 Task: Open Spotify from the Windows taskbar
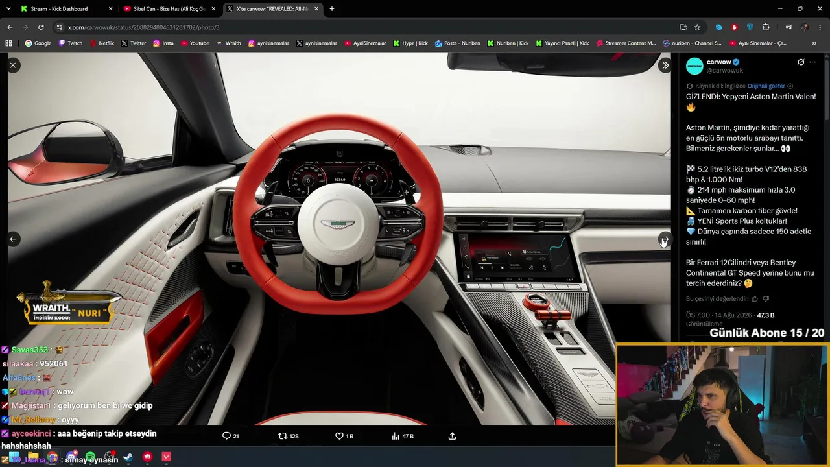click(x=90, y=457)
